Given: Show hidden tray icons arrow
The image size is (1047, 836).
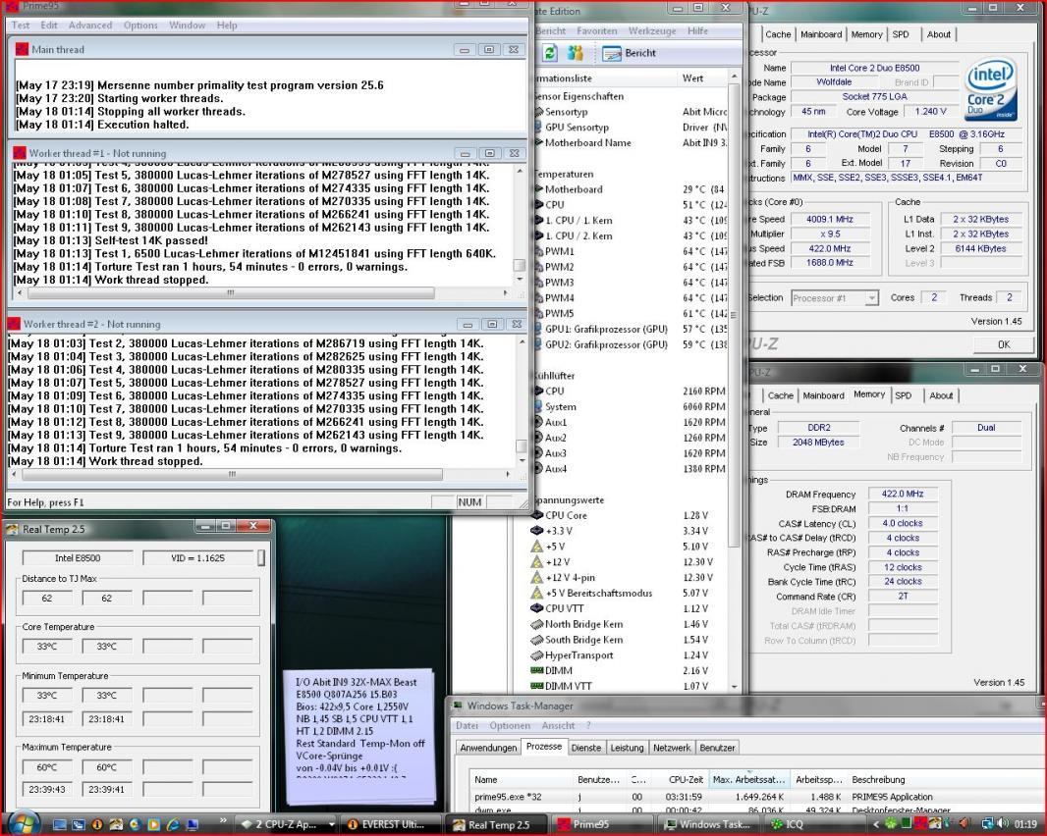Looking at the screenshot, I should click(876, 824).
